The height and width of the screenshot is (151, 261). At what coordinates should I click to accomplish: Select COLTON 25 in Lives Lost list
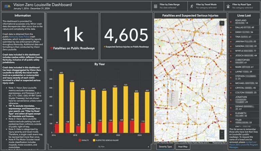pos(244,92)
